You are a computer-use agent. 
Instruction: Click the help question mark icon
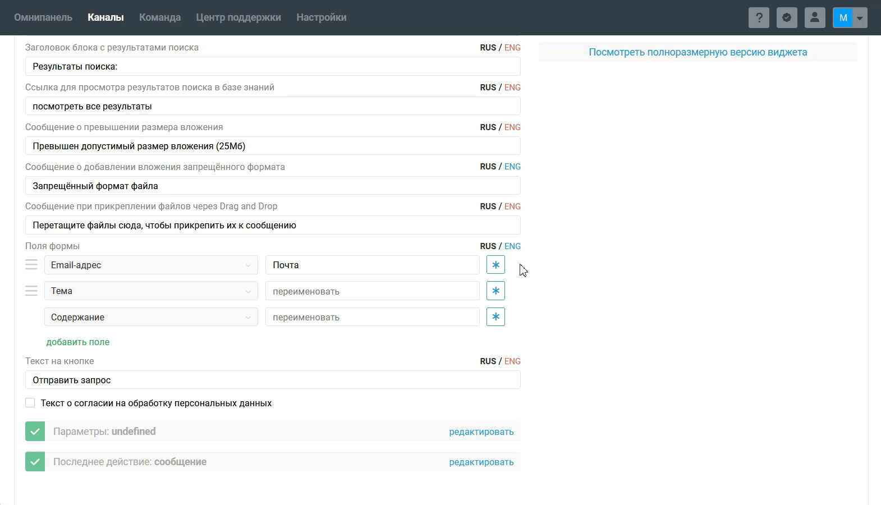pos(759,17)
